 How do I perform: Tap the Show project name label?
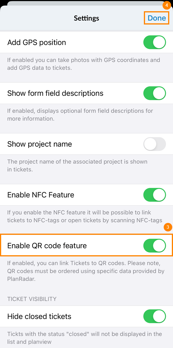(40, 144)
